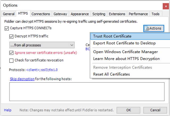Click the Skip decryption link
170x116 pixels.
pyautogui.click(x=22, y=79)
